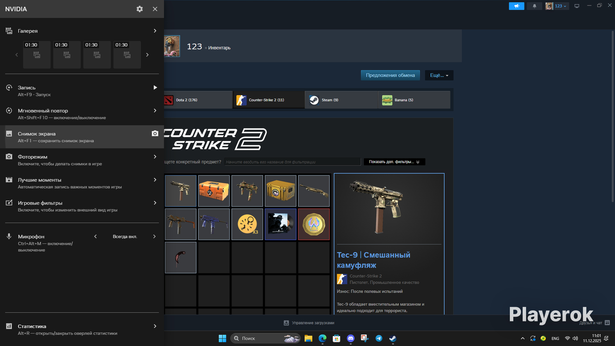
Task: Click the Лучшие моменты icon
Action: 9,180
